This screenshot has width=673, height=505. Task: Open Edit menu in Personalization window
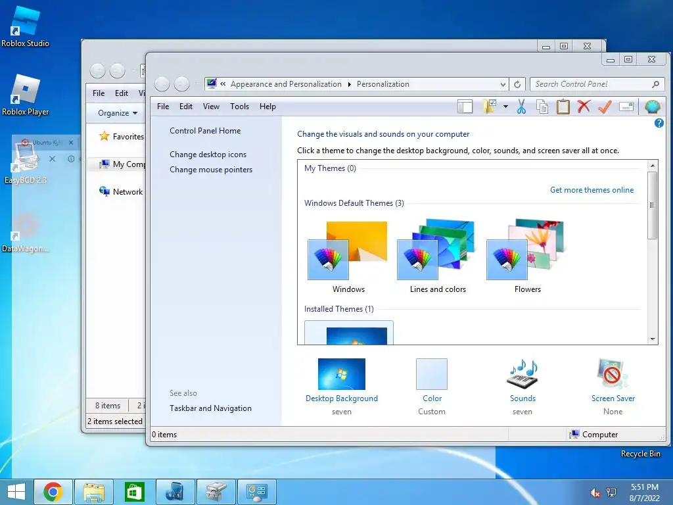tap(186, 107)
